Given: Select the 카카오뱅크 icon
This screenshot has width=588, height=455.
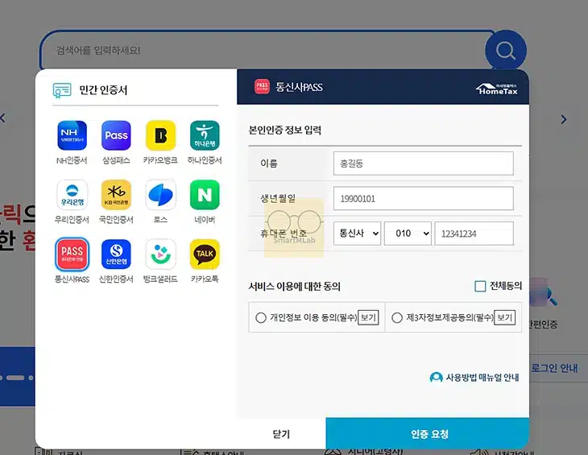Looking at the screenshot, I should coord(160,135).
